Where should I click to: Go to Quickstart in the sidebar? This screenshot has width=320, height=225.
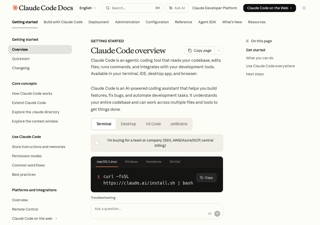[21, 59]
